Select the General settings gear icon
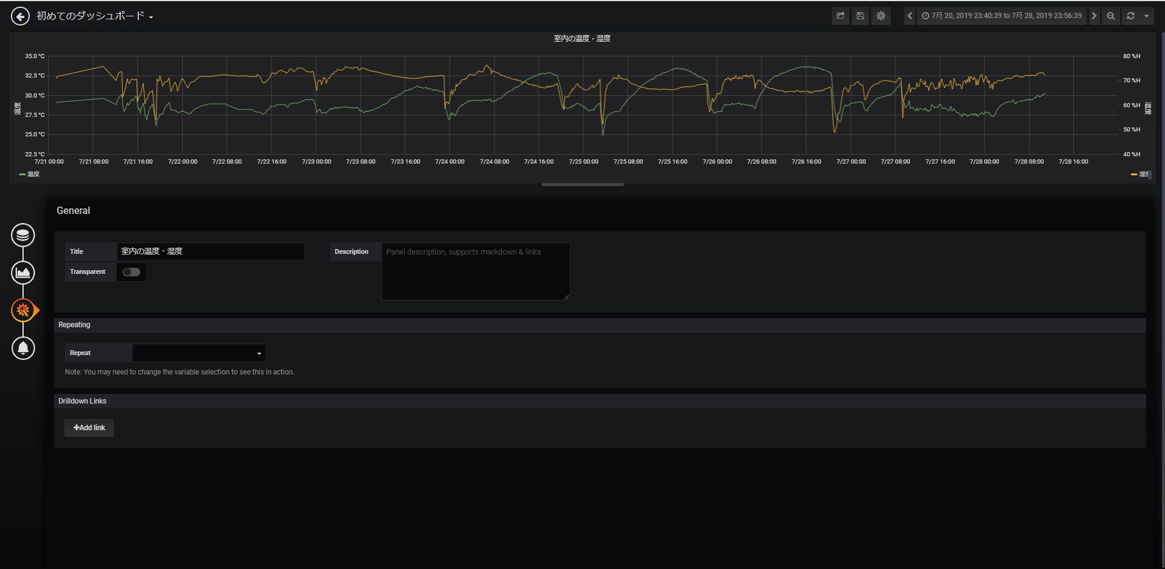 pos(23,310)
